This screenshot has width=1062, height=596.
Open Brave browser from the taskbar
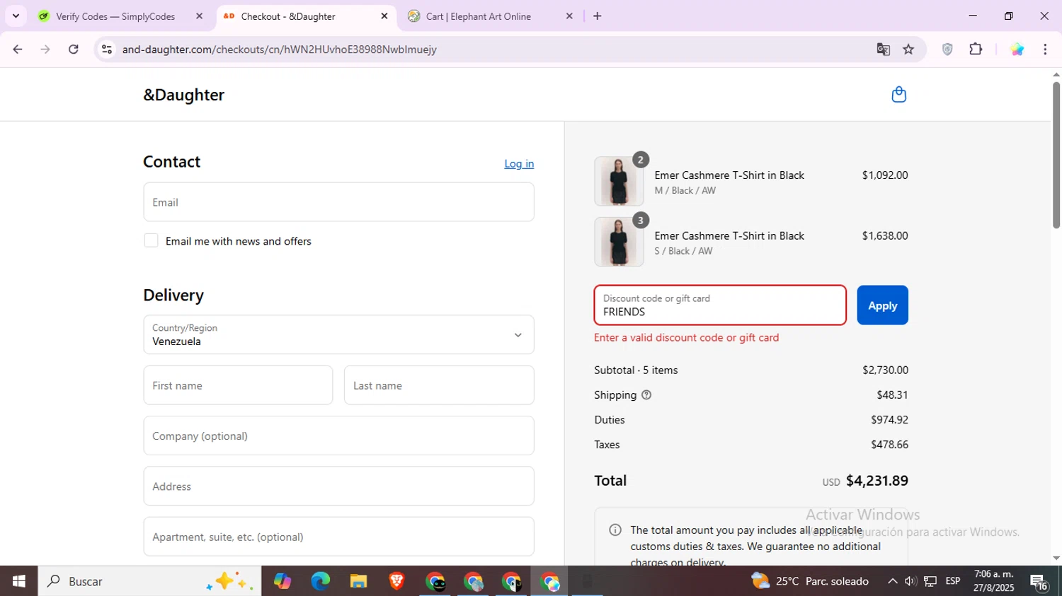click(396, 581)
